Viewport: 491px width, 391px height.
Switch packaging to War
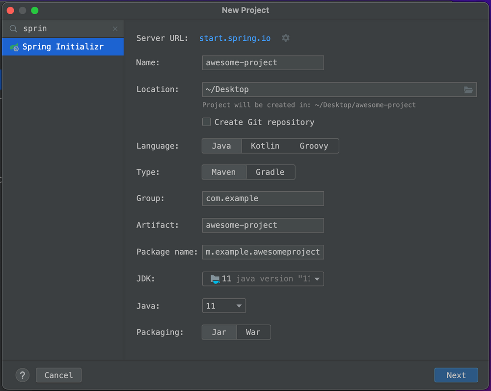(253, 332)
